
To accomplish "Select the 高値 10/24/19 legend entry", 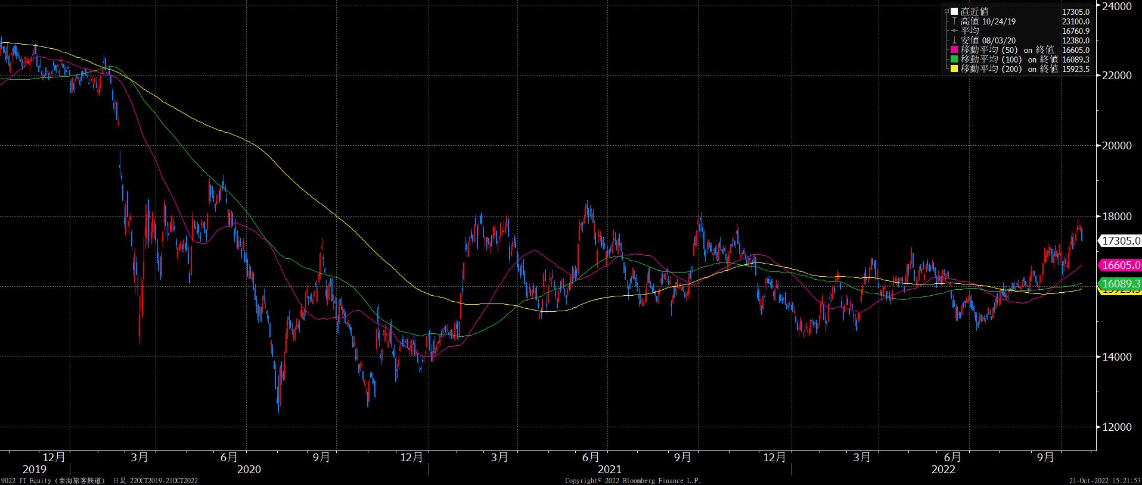I will [x=988, y=21].
